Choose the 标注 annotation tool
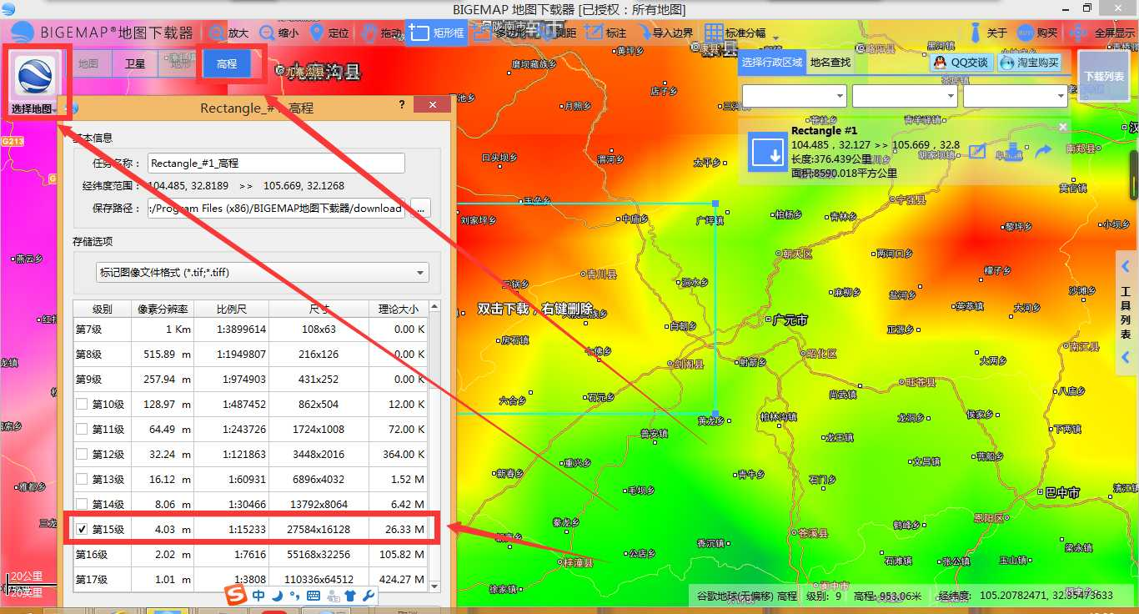The height and width of the screenshot is (614, 1139). pos(605,33)
